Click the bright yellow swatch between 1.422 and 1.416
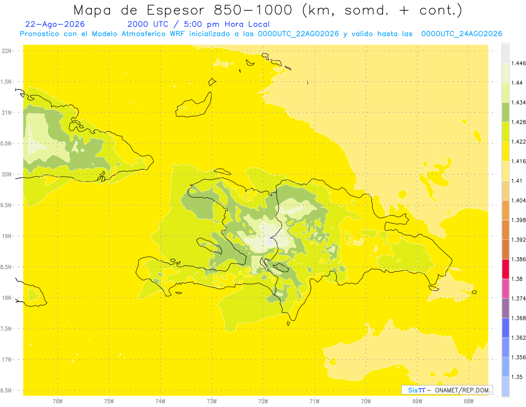The image size is (526, 407). (x=505, y=151)
